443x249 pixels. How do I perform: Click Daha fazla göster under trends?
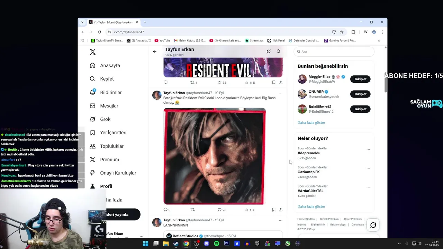tap(311, 206)
